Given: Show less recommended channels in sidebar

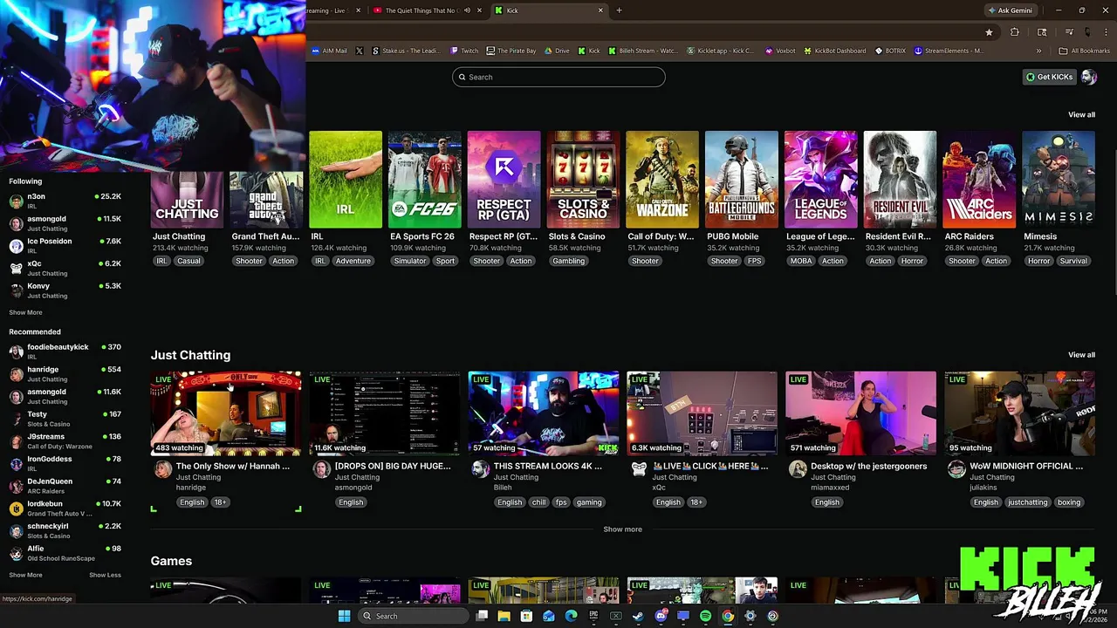Looking at the screenshot, I should (x=105, y=575).
